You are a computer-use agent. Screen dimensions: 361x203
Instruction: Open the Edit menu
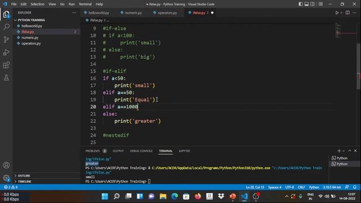23,4
